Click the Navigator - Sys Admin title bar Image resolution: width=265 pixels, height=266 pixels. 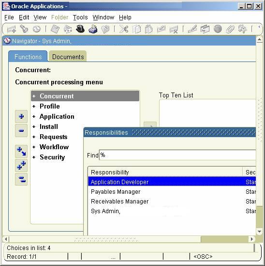(x=129, y=41)
